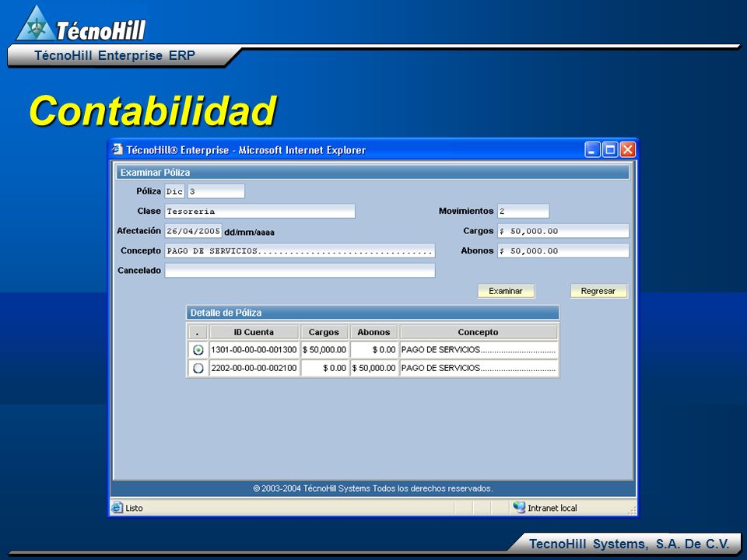747x560 pixels.
Task: Click the Cargos column header in detail table
Action: pyautogui.click(x=324, y=332)
